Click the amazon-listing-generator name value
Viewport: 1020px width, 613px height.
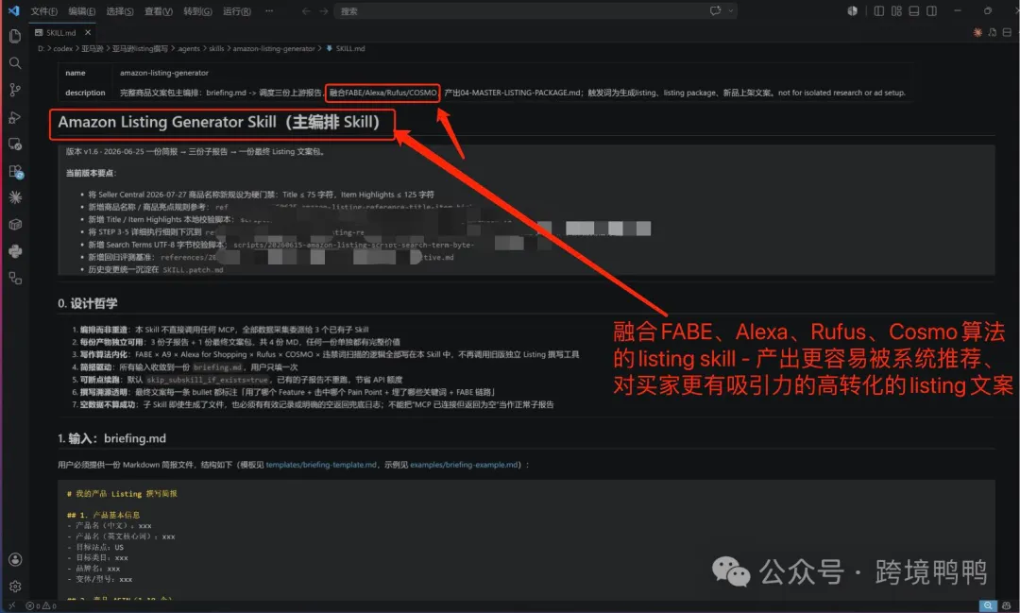(164, 73)
